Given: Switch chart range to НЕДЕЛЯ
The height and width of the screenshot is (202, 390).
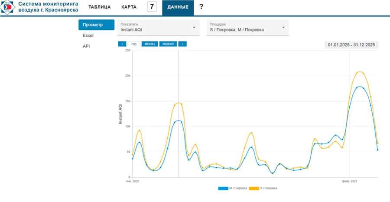Looking at the screenshot, I should (169, 44).
